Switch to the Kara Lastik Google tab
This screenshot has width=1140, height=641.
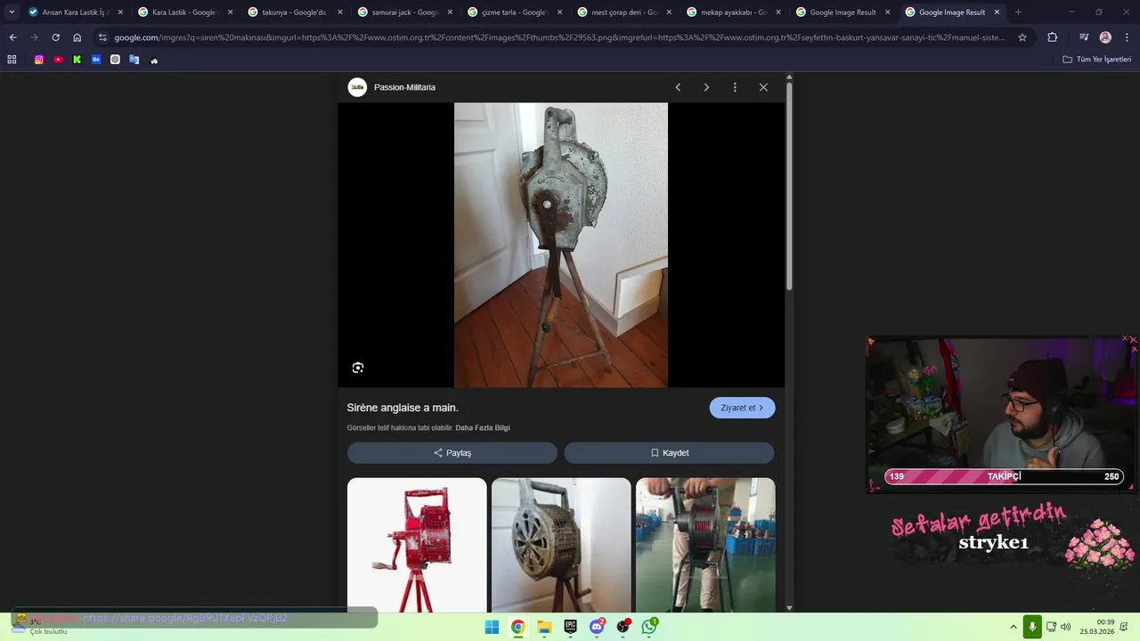pos(184,12)
